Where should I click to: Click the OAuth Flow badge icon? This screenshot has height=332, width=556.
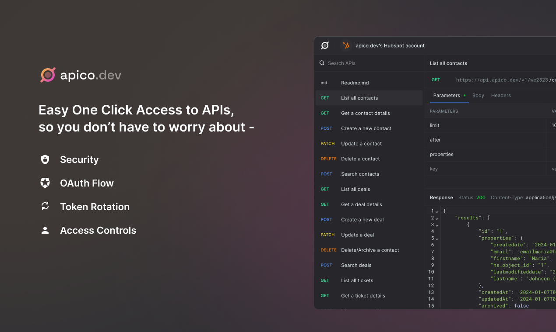click(x=45, y=183)
